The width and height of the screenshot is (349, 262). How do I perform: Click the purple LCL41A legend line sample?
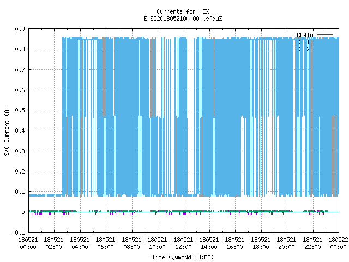(x=324, y=35)
